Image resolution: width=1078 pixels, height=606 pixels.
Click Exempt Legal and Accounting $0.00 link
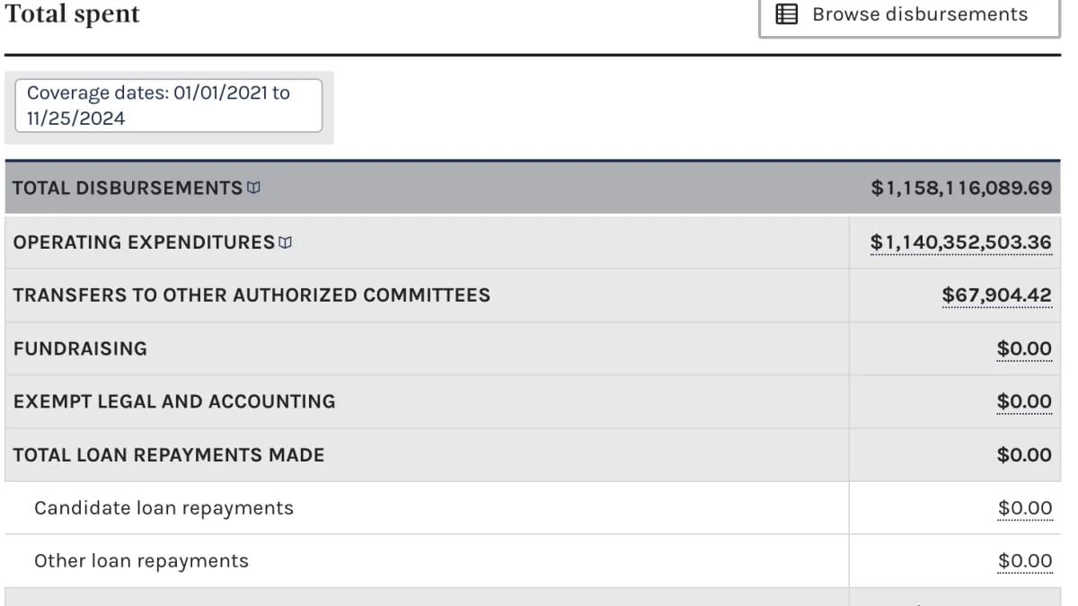1024,401
